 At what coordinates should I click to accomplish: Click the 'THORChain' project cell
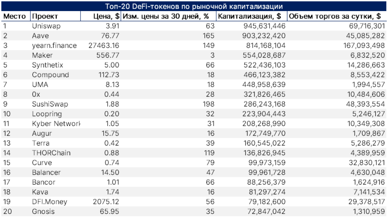coord(51,153)
